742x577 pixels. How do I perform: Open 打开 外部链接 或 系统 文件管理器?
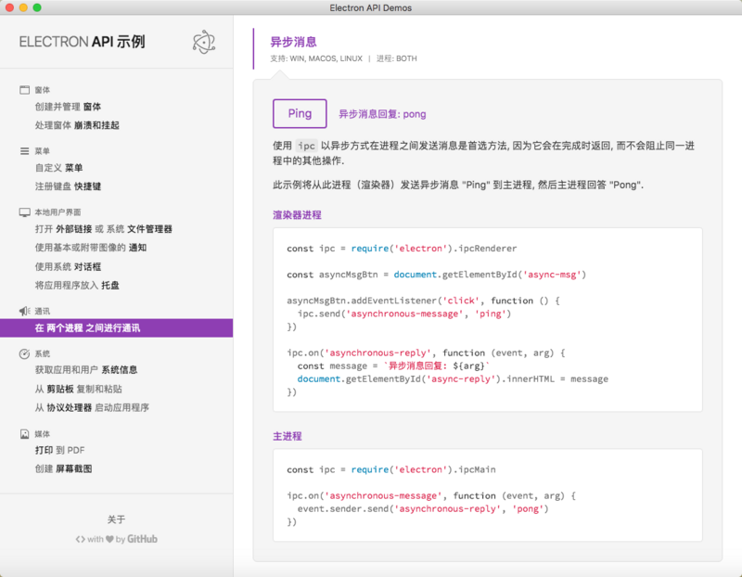pyautogui.click(x=104, y=229)
